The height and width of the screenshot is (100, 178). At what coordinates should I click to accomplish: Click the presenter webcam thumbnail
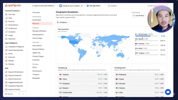click(x=161, y=19)
